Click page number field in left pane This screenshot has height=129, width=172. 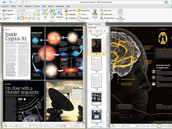(29, 126)
